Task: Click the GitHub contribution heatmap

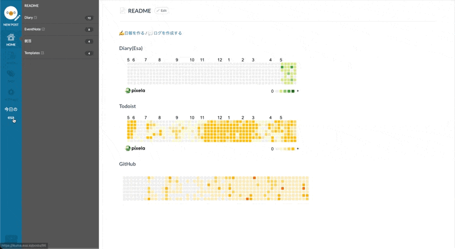Action: coord(216,188)
